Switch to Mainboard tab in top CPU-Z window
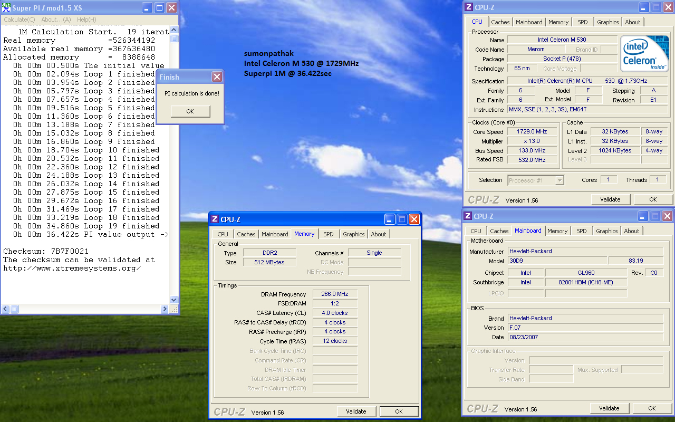Image resolution: width=675 pixels, height=422 pixels. click(x=529, y=22)
